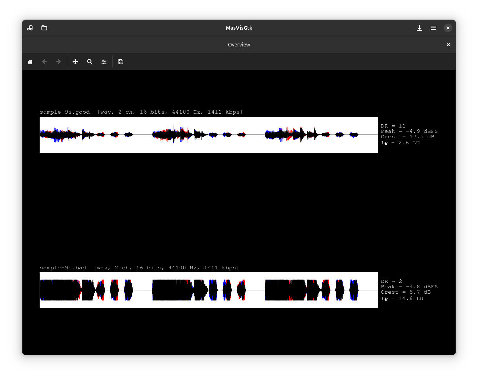The width and height of the screenshot is (478, 379).
Task: Select the Overview tab
Action: (239, 45)
